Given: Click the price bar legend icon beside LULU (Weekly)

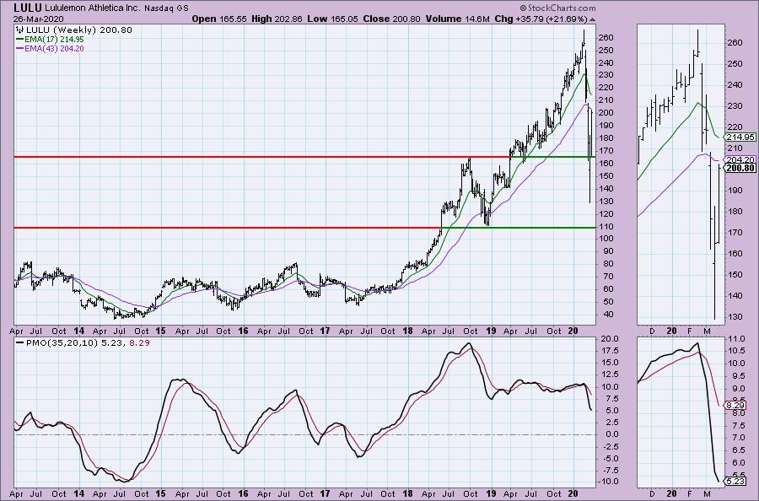Looking at the screenshot, I should pos(20,30).
